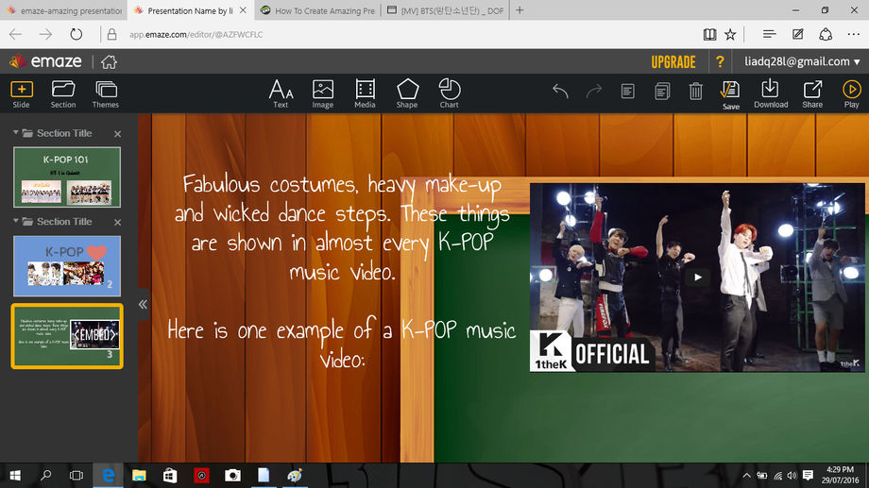
Task: Open the Action Center notifications
Action: 808,476
